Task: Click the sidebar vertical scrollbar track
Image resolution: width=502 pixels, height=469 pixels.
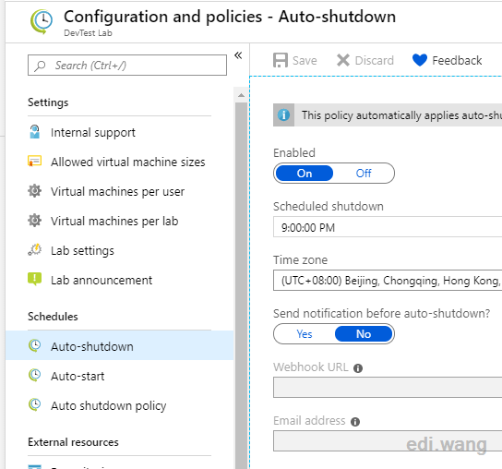Action: (x=241, y=285)
